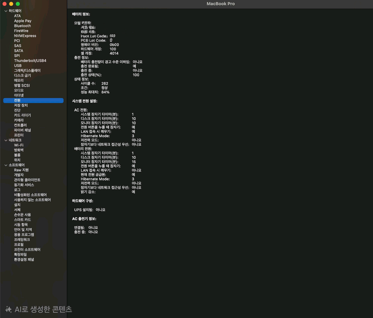Select 설치 sidebar item
The width and height of the screenshot is (373, 318).
click(x=17, y=205)
